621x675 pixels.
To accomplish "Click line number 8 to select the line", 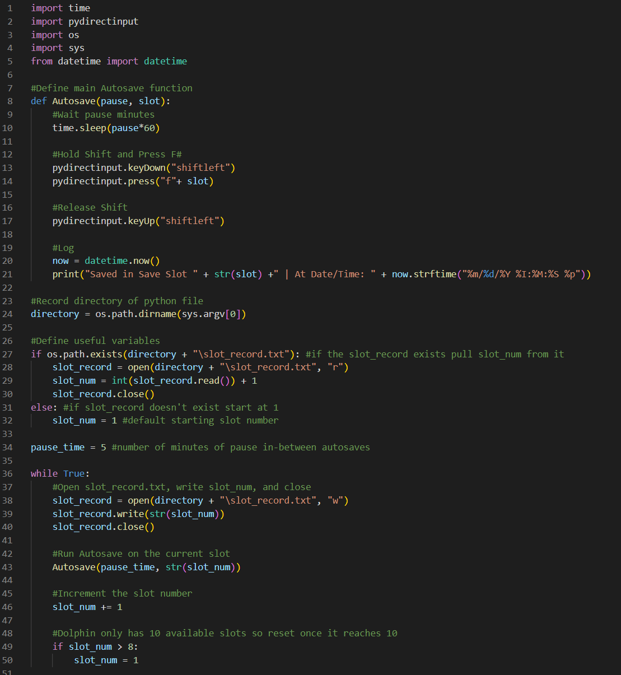I will [x=9, y=101].
